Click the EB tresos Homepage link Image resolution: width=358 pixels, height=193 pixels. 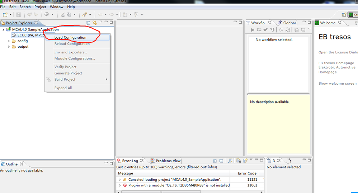(x=336, y=63)
